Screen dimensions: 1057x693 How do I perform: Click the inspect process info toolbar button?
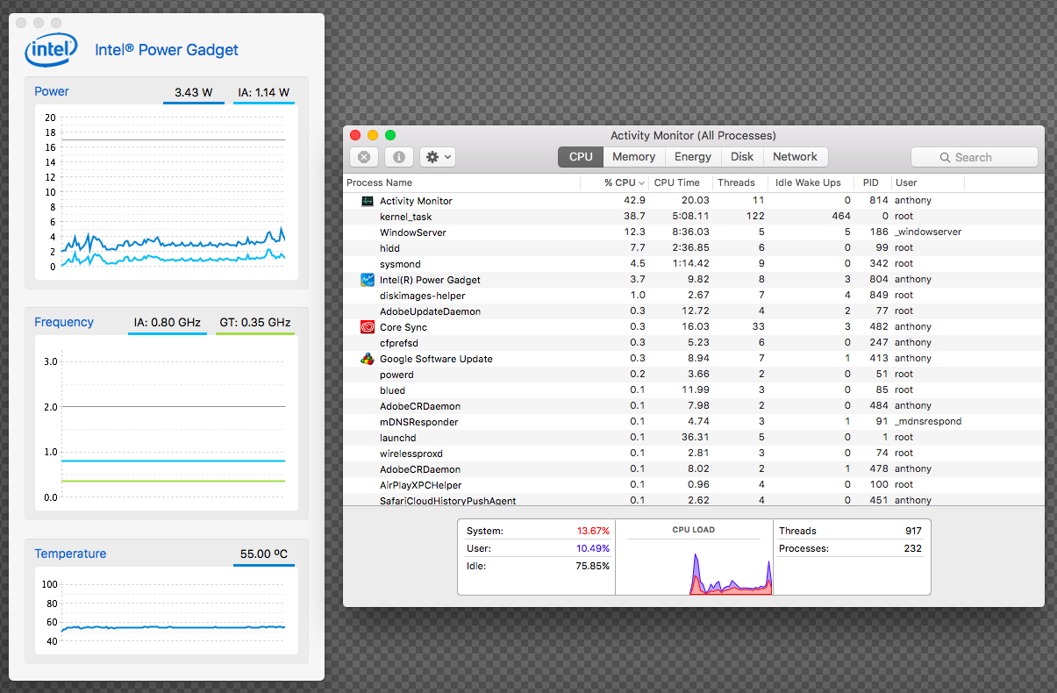click(399, 157)
